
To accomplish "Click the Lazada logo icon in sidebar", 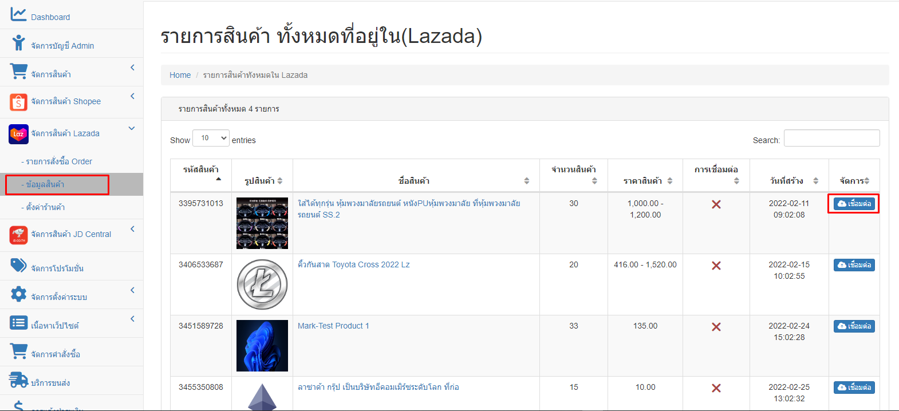I will (x=18, y=134).
